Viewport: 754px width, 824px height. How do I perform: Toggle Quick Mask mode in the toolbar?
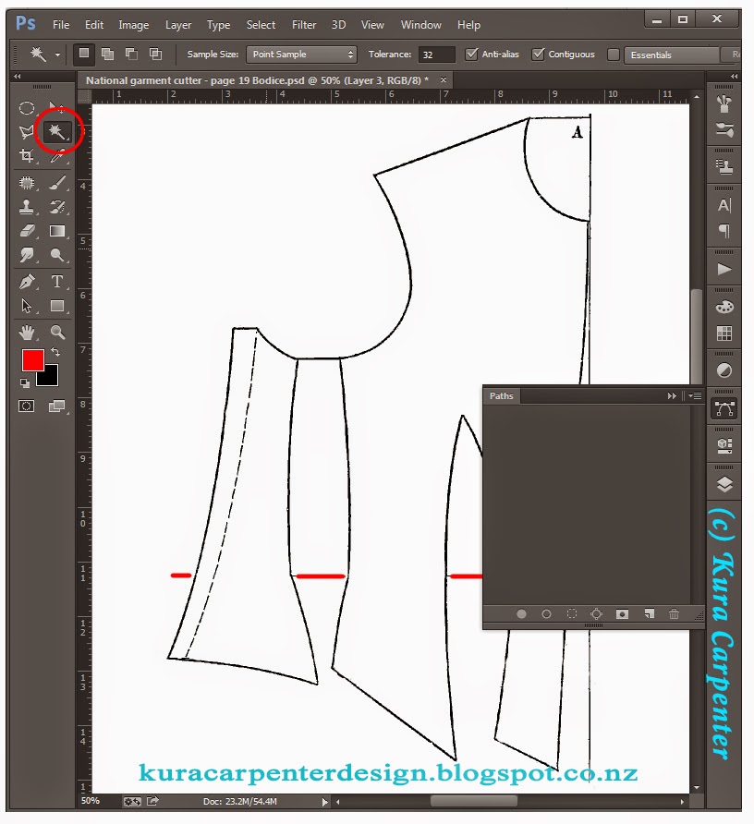pos(28,405)
